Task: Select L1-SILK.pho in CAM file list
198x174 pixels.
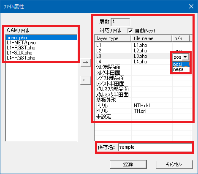Action: [x=41, y=53]
